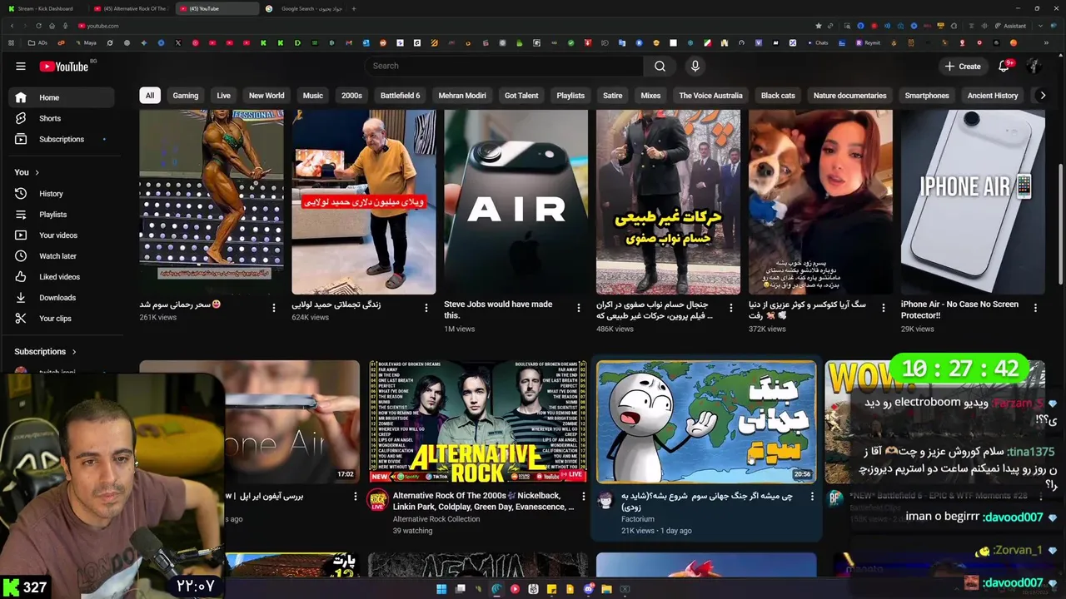Image resolution: width=1066 pixels, height=599 pixels.
Task: Reload the page with browser refresh
Action: point(38,26)
